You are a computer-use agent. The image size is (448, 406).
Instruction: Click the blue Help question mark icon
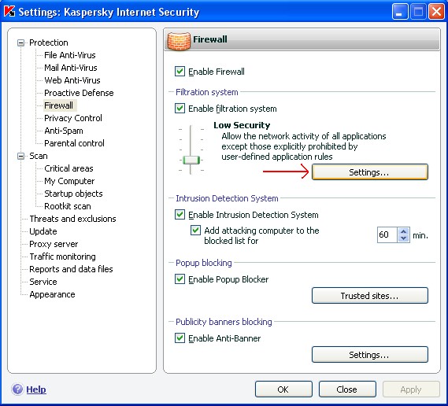click(x=17, y=389)
